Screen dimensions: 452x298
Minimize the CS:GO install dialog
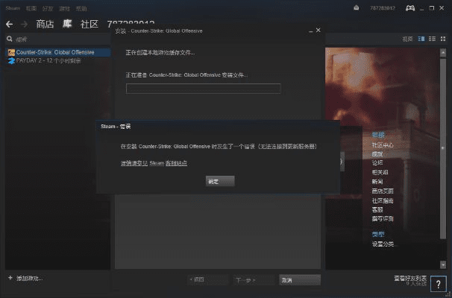pyautogui.click(x=311, y=31)
